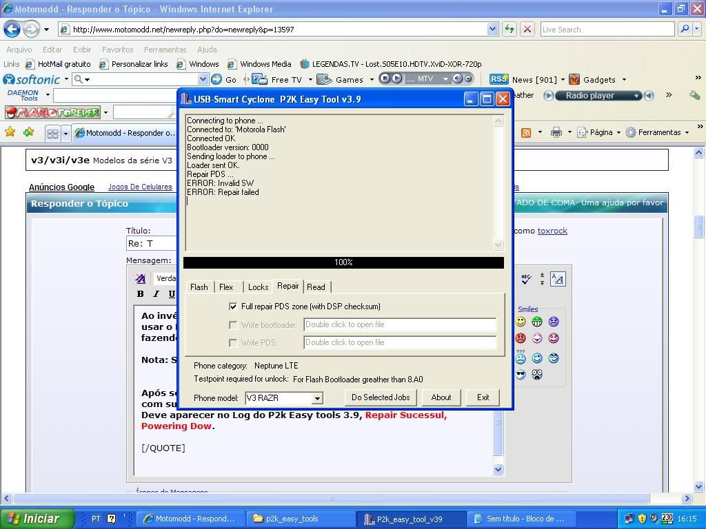Click the Softonic toolbar logo
Screen dimensions: 706x529
point(32,80)
